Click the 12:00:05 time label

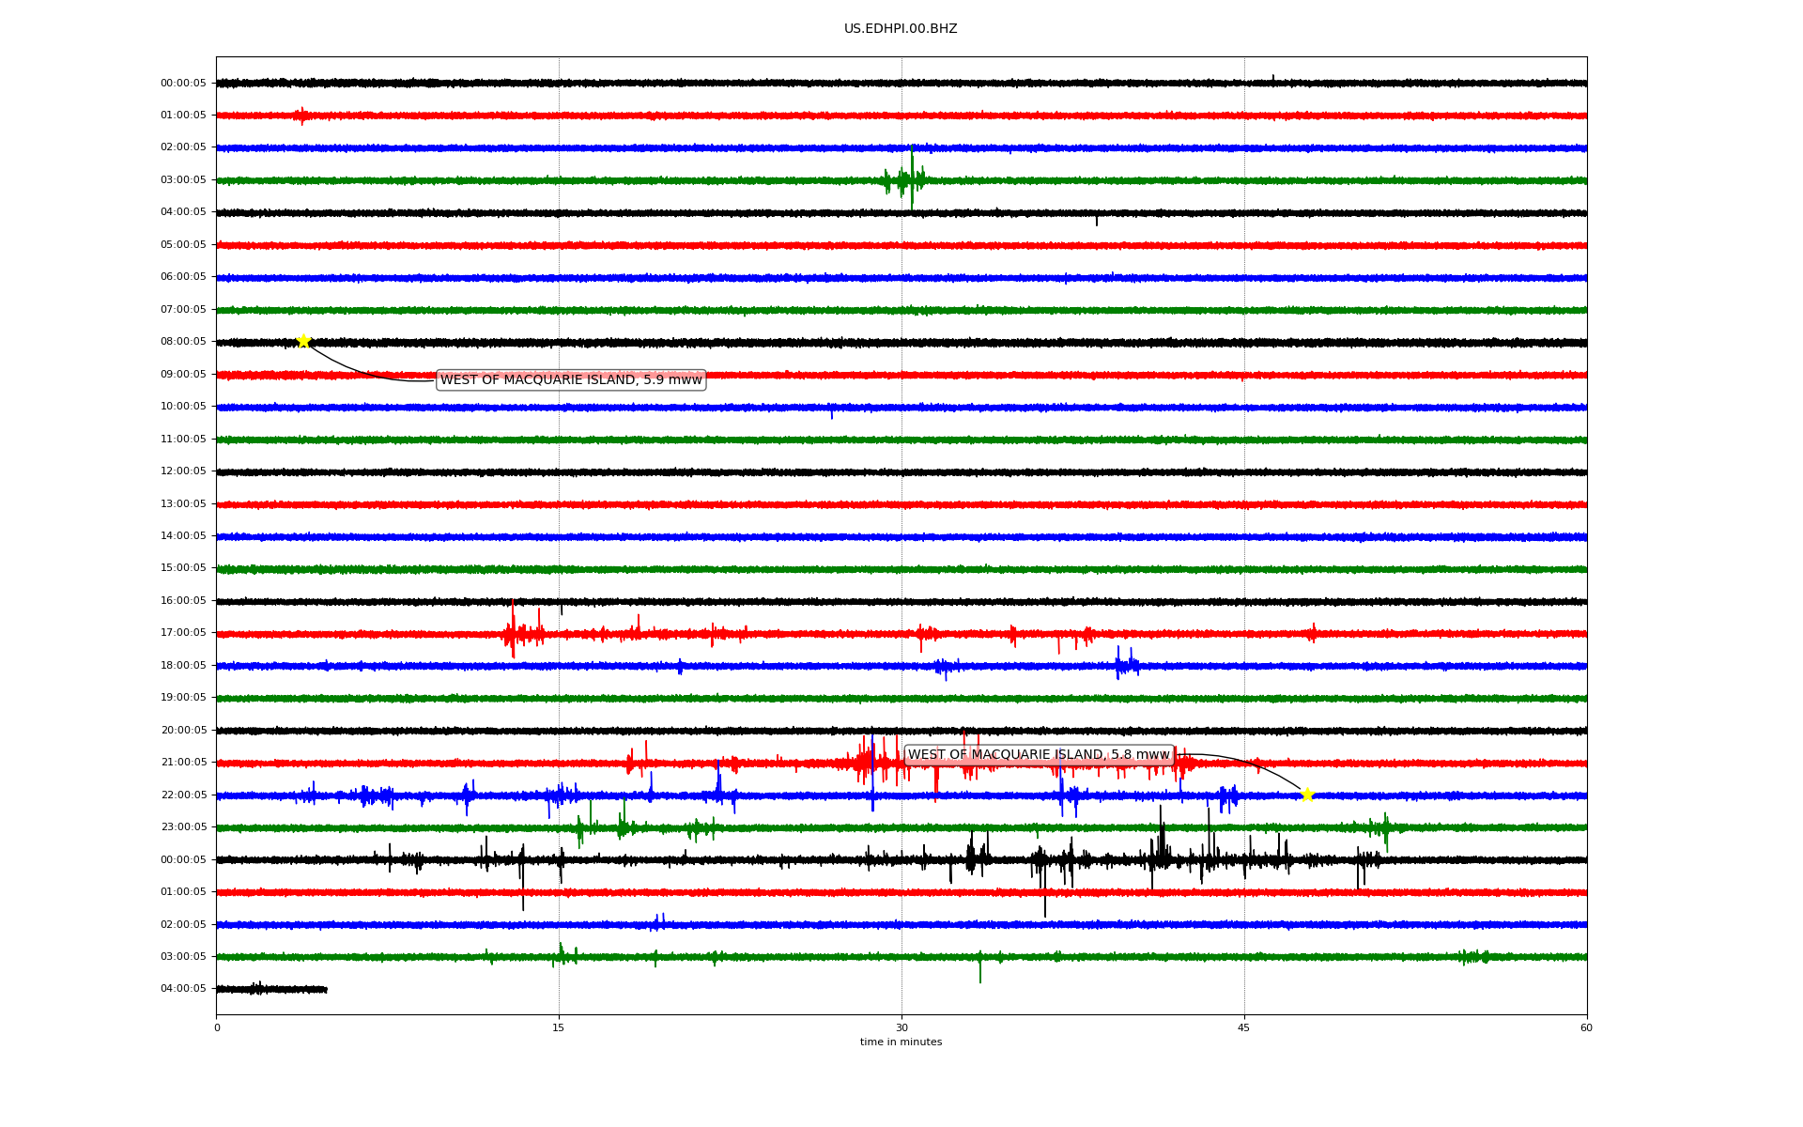tap(183, 471)
